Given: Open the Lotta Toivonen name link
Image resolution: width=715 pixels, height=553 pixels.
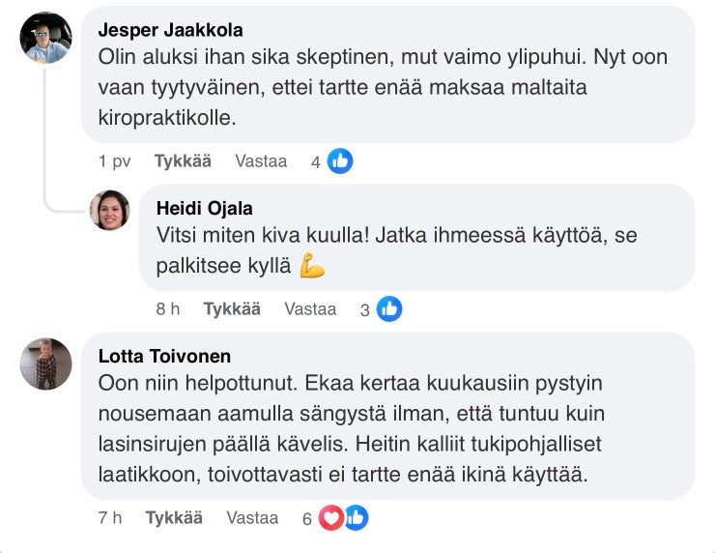Looking at the screenshot, I should (164, 357).
